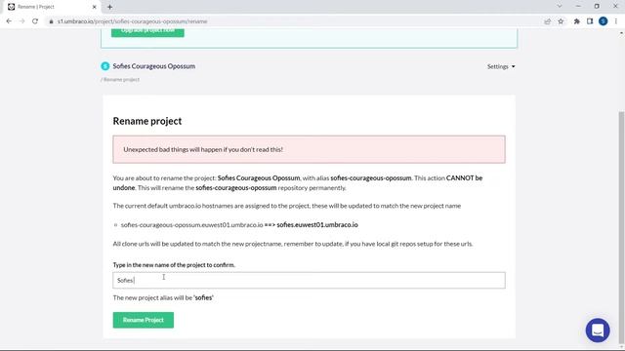
Task: Click the sofies.euwest01.umbraco.io hostname text
Action: coord(317,225)
